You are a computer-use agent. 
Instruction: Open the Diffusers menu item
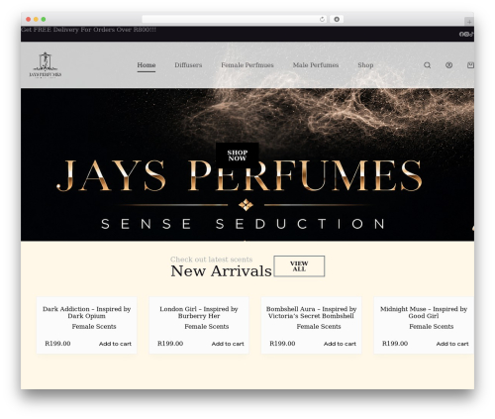click(188, 65)
